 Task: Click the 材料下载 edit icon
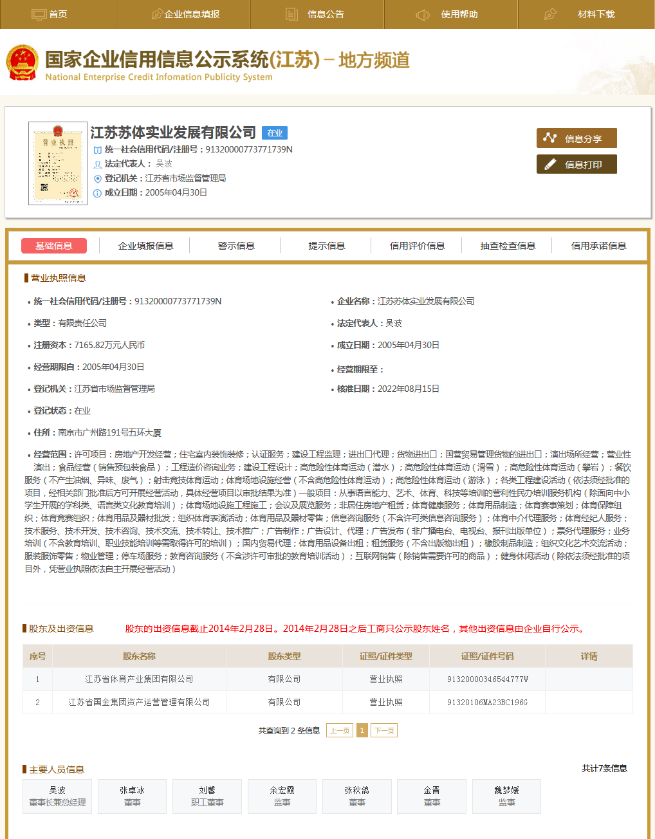point(550,14)
